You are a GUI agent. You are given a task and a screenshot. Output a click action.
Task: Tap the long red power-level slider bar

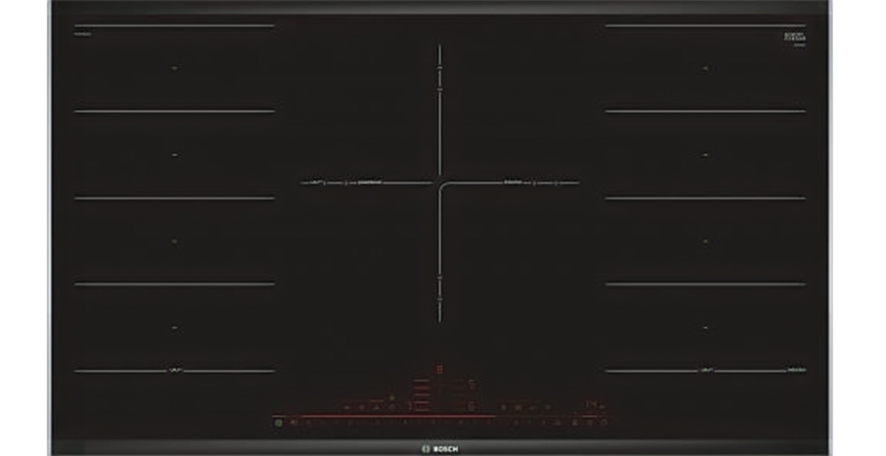[x=390, y=416]
